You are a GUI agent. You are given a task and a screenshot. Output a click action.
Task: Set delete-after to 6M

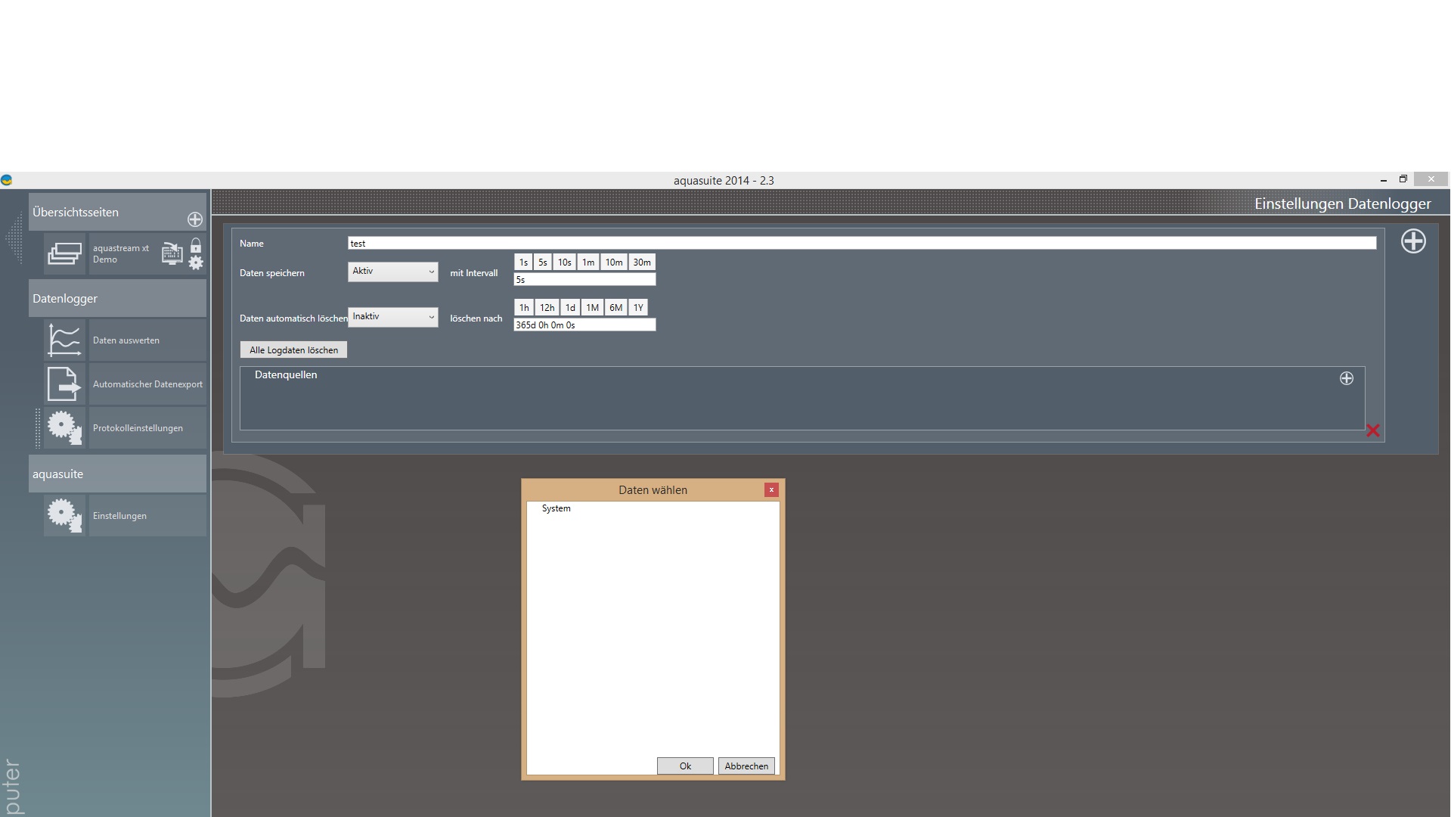[x=616, y=308]
